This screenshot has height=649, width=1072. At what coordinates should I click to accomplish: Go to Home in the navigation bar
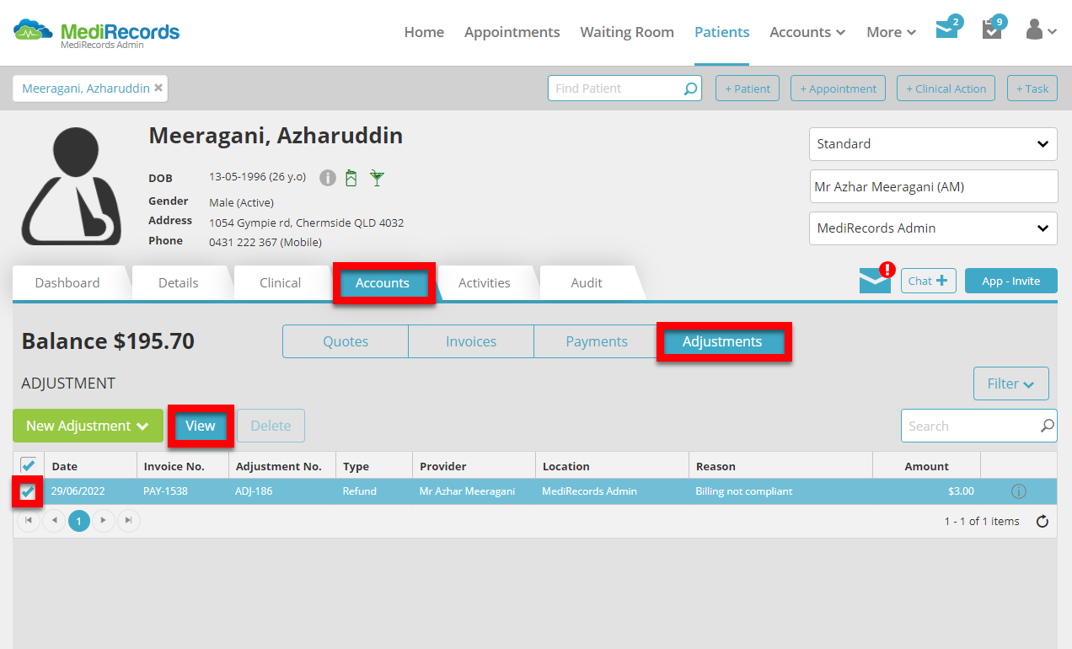point(424,32)
